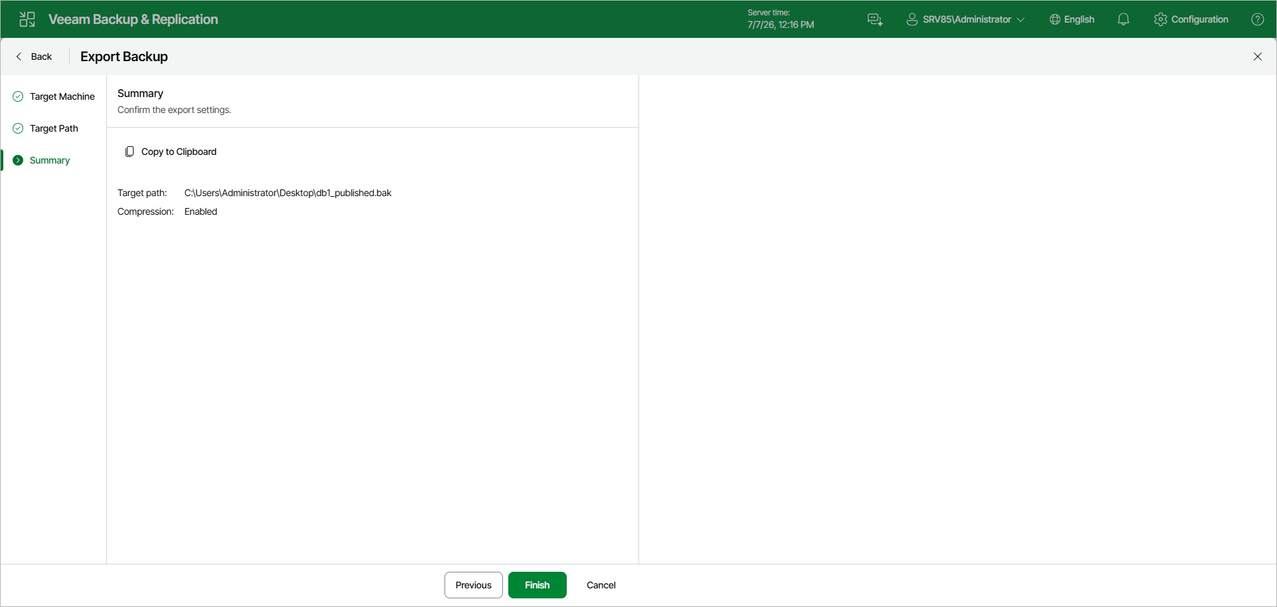Viewport: 1277px width, 607px height.
Task: Click the Finish button
Action: coord(538,585)
